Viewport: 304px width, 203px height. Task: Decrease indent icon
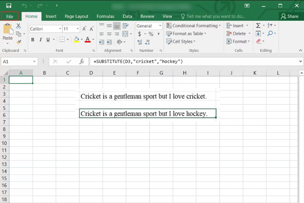tap(102, 42)
